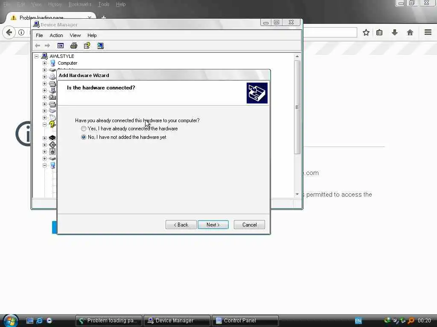437x327 pixels.
Task: Click the downloads arrow icon in browser
Action: (395, 32)
